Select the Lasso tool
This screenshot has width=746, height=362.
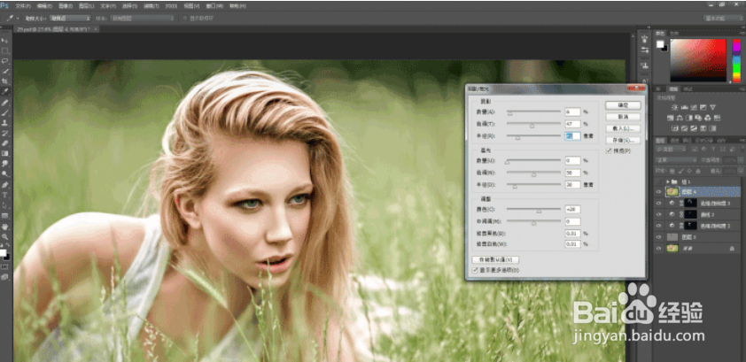pyautogui.click(x=4, y=61)
